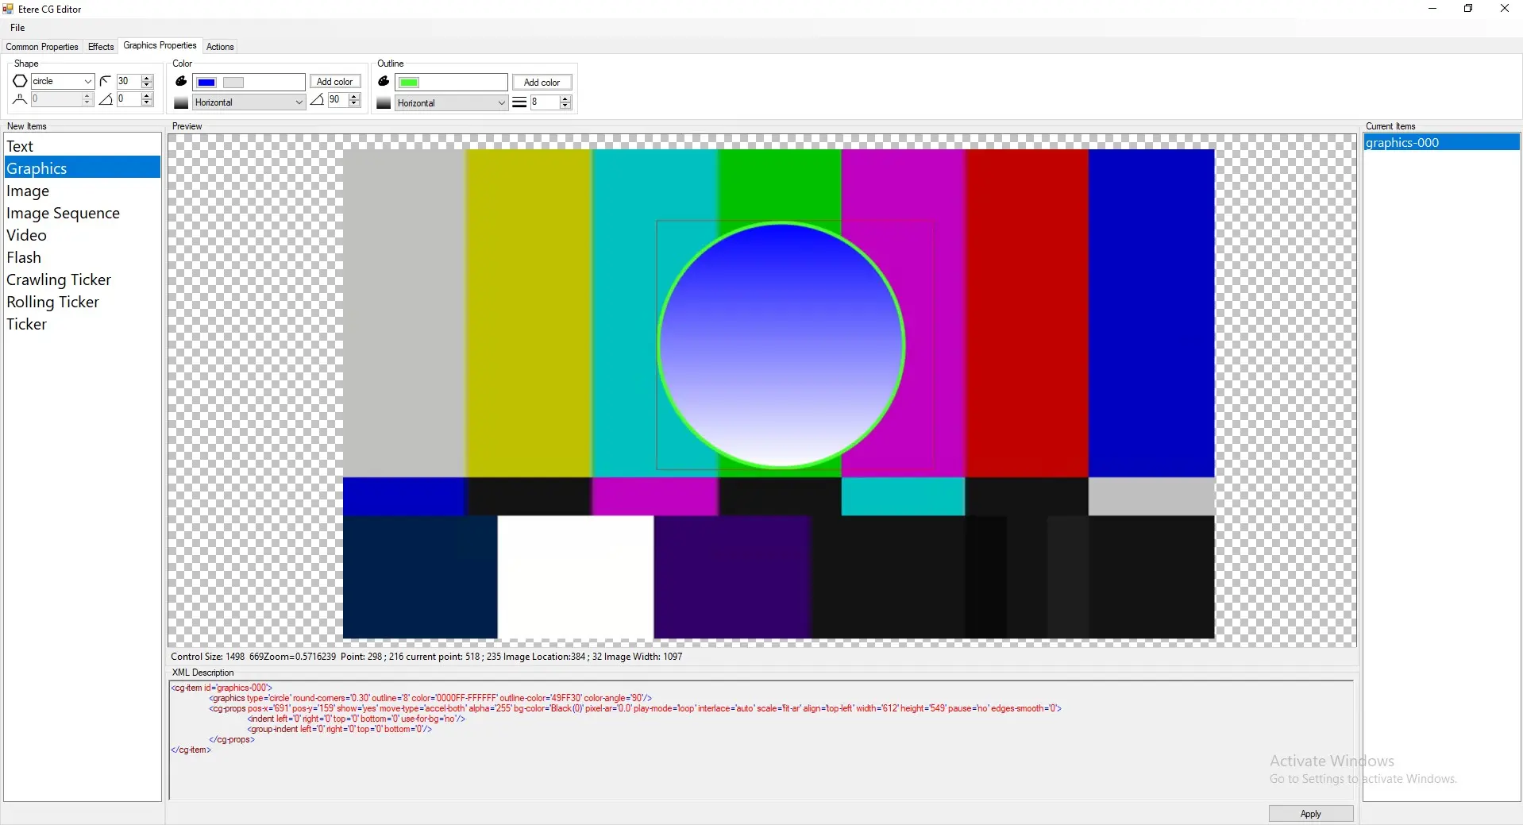Open the File menu

click(17, 28)
